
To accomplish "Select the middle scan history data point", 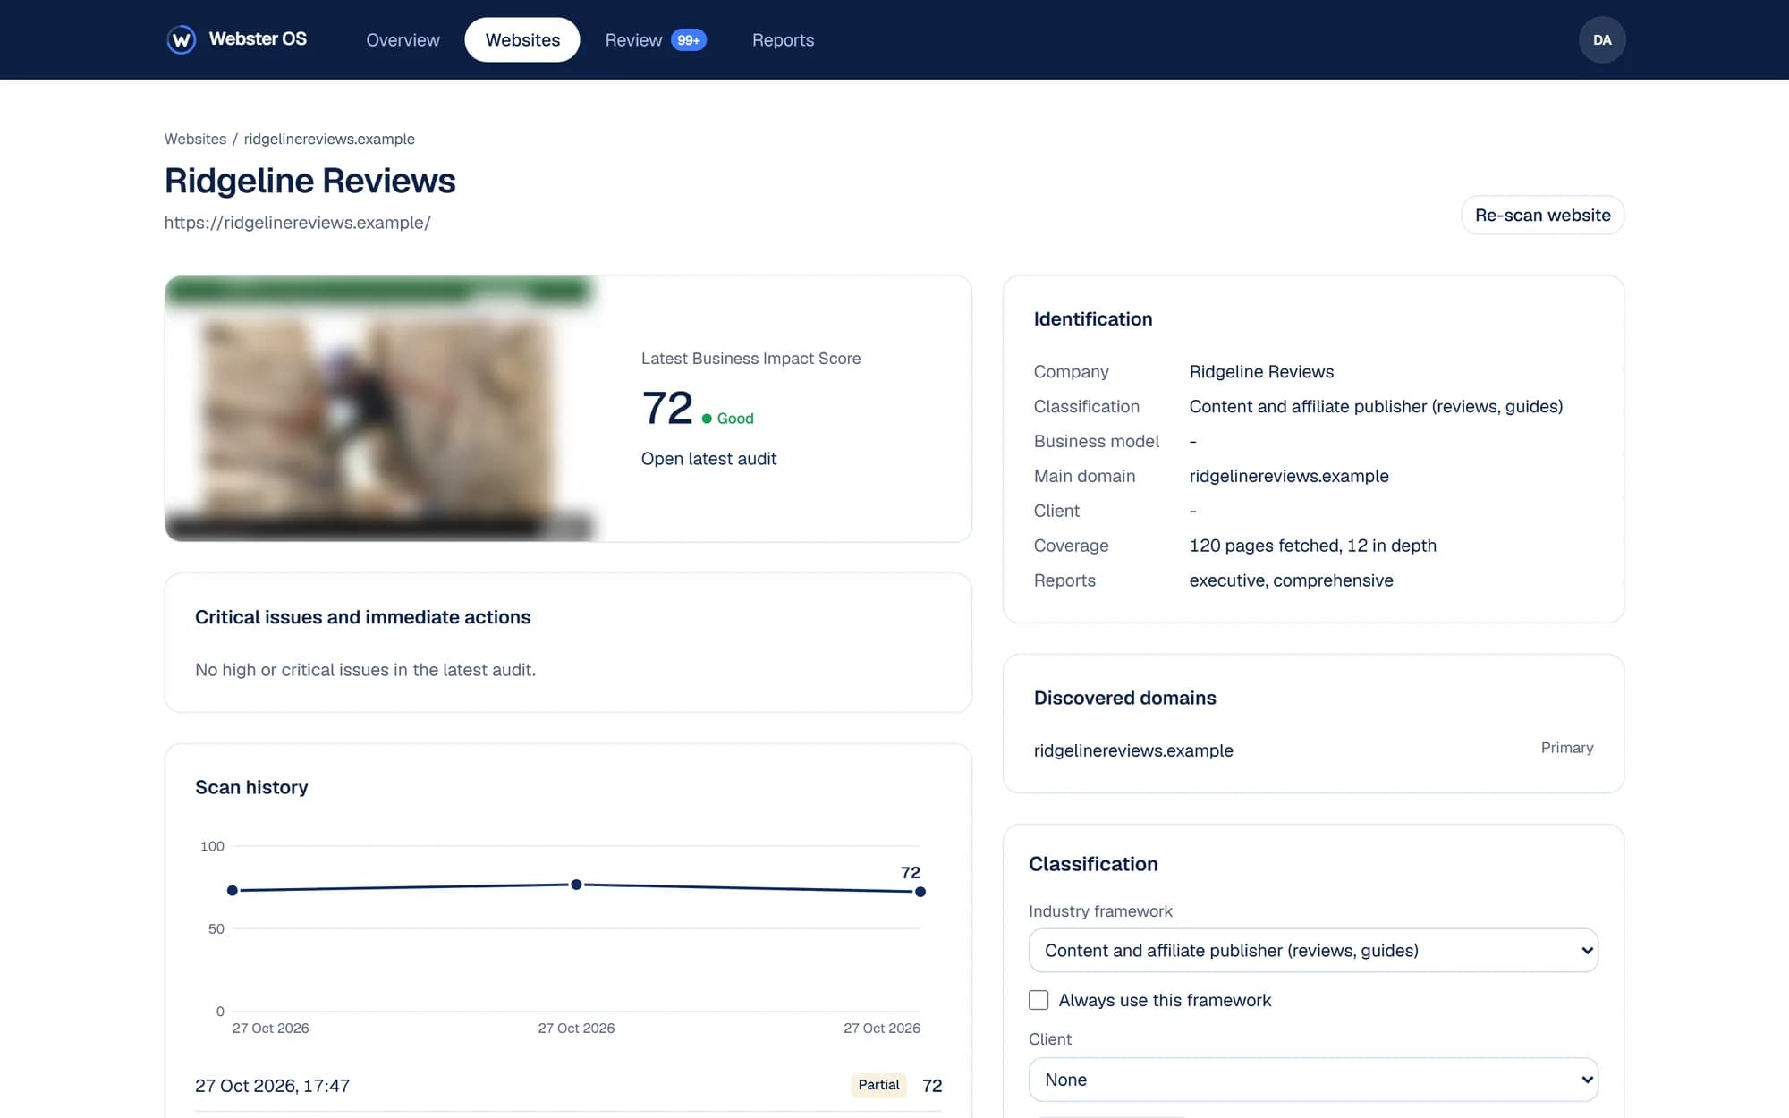I will pyautogui.click(x=576, y=885).
